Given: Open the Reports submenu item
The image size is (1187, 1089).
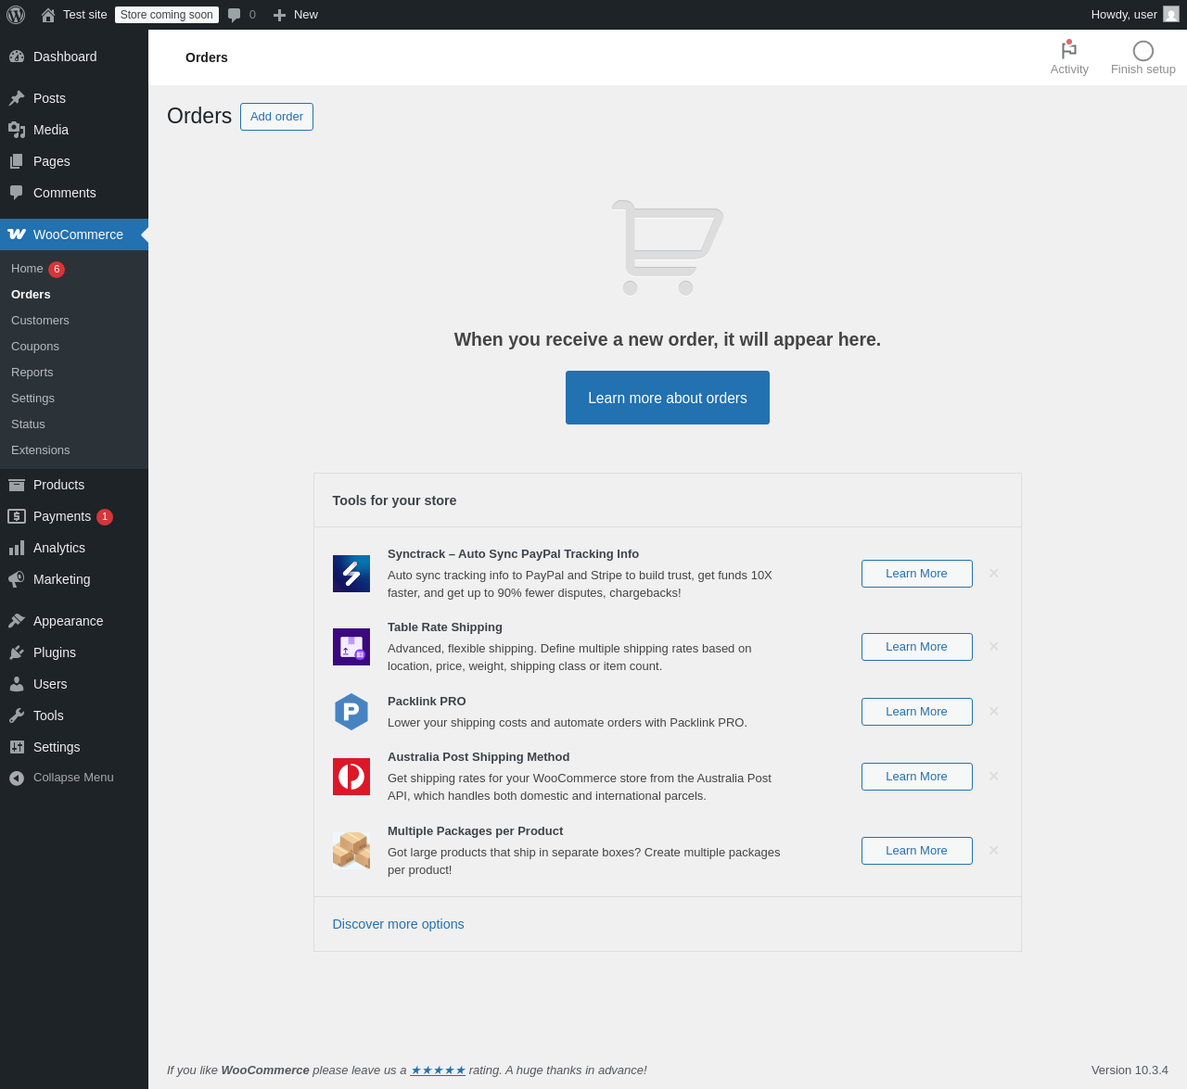Looking at the screenshot, I should (32, 373).
